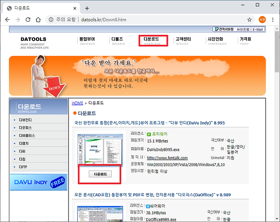280x222 pixels.
Task: Select 다뷰인디 in the sidebar
Action: click(25, 120)
